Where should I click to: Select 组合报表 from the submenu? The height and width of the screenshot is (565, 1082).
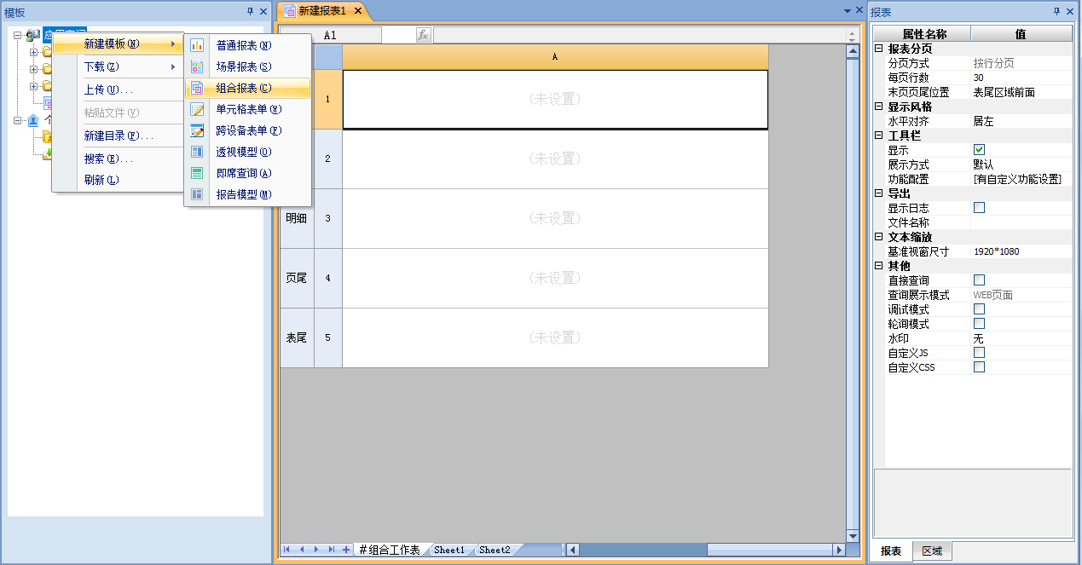pyautogui.click(x=243, y=88)
